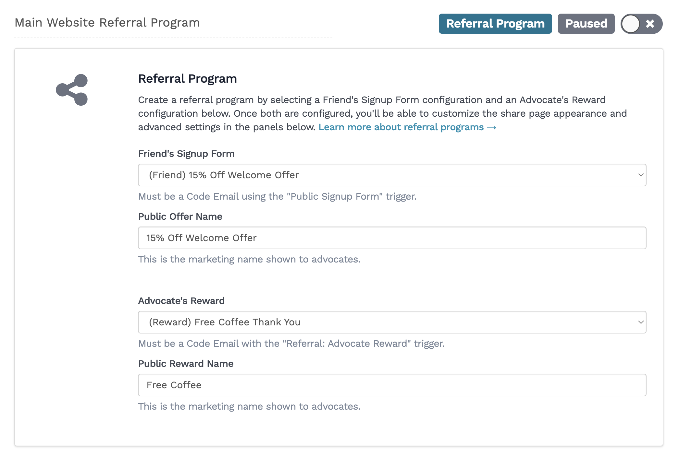This screenshot has width=679, height=455.
Task: Click the Public Reward Name label
Action: pyautogui.click(x=186, y=364)
